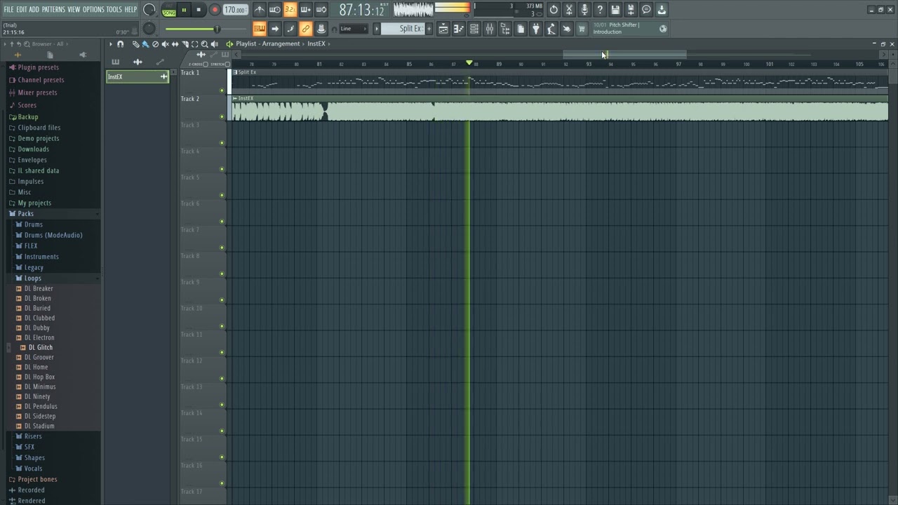Click the playlist horizontal scrollbar thumb

pyautogui.click(x=624, y=54)
